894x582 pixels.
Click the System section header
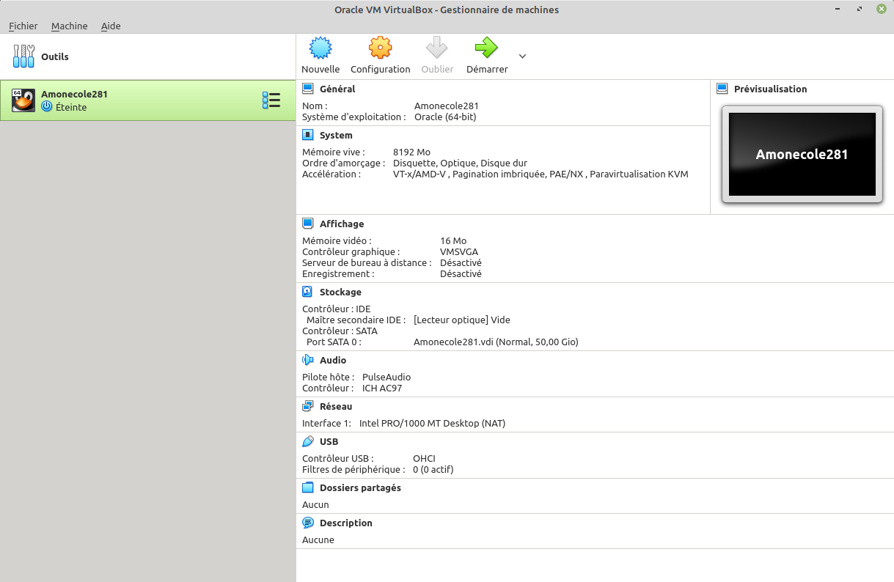click(336, 136)
